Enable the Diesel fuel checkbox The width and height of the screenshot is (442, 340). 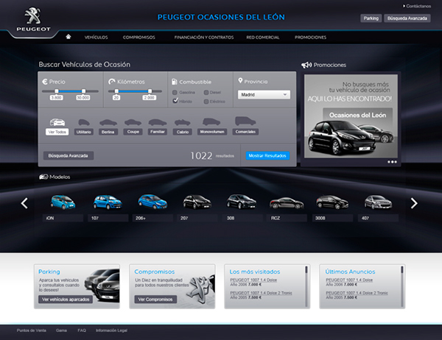206,93
